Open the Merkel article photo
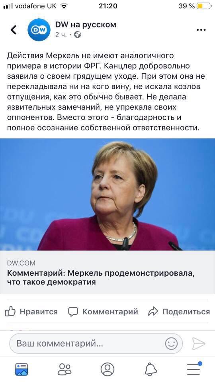The height and width of the screenshot is (382, 215). tap(107, 194)
